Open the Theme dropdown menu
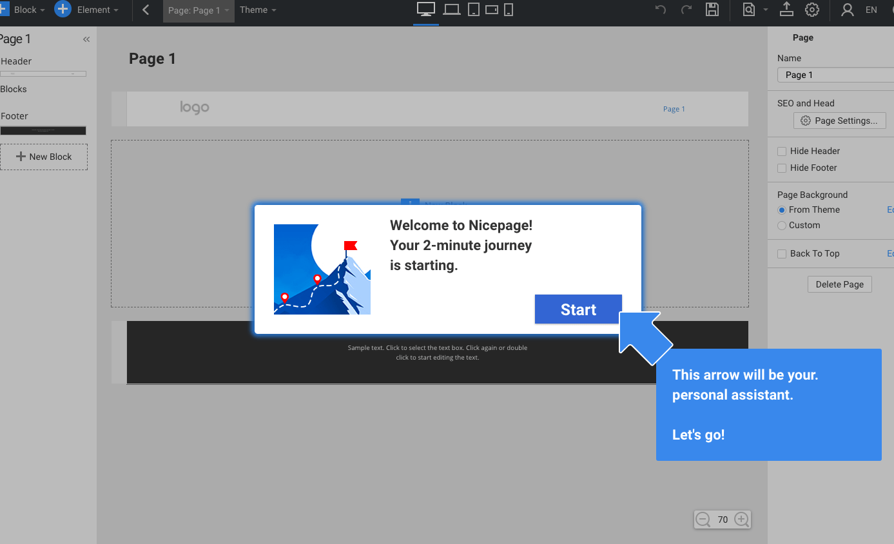The height and width of the screenshot is (544, 894). 257,10
